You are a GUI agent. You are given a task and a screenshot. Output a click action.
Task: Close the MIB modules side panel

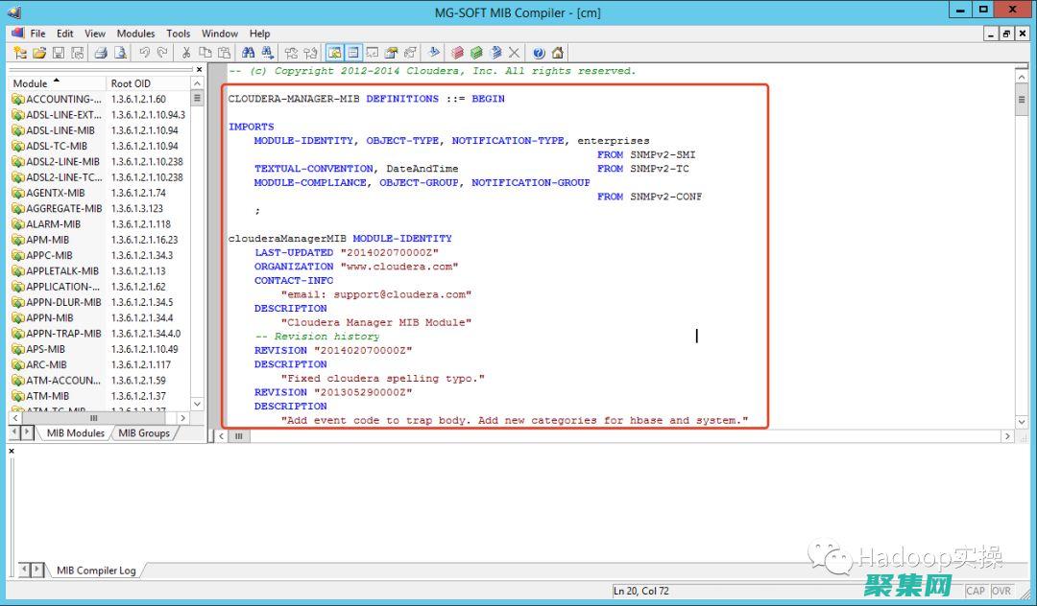point(199,69)
